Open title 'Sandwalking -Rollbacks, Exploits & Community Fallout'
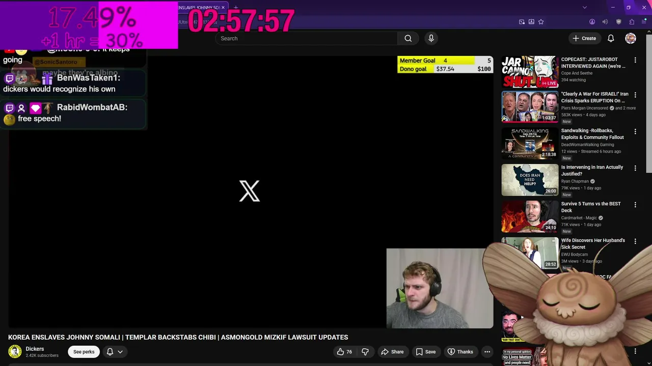This screenshot has height=366, width=652. pos(592,134)
